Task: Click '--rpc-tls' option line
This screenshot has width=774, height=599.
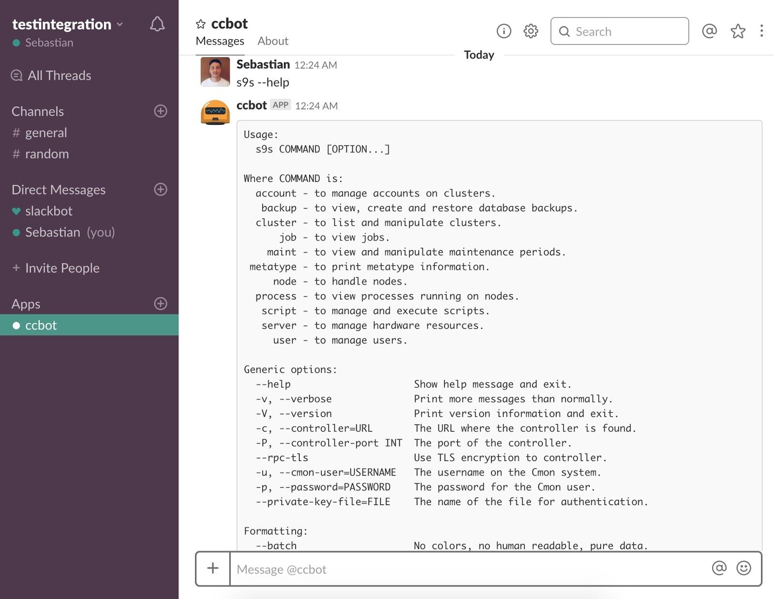Action: click(431, 457)
